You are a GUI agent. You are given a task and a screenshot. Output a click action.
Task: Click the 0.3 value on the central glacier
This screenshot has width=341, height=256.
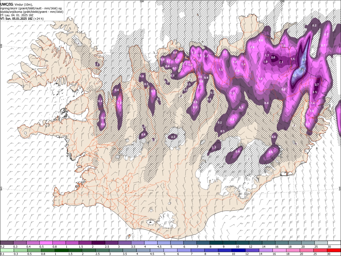pos(173,137)
